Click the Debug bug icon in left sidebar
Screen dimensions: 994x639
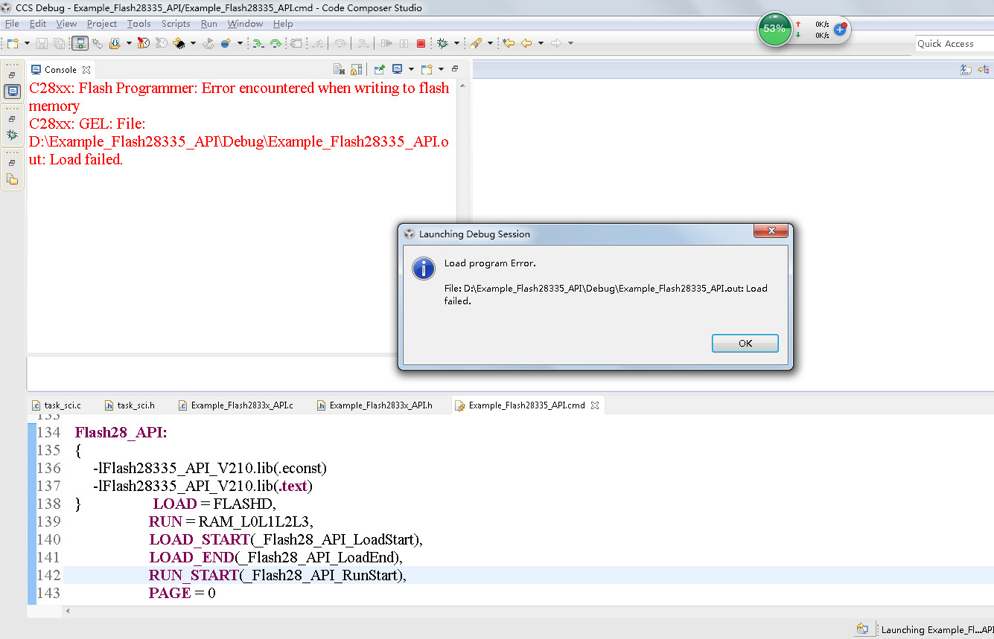coord(12,135)
